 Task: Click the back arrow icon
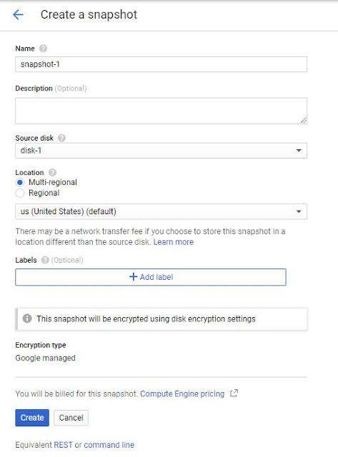(18, 14)
